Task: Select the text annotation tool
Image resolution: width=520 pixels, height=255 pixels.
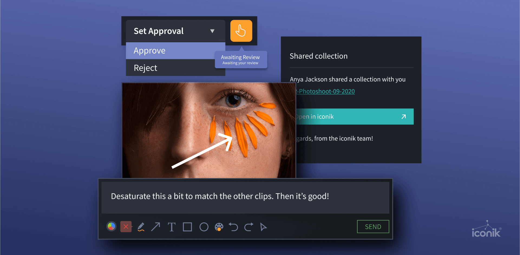Action: pyautogui.click(x=172, y=227)
